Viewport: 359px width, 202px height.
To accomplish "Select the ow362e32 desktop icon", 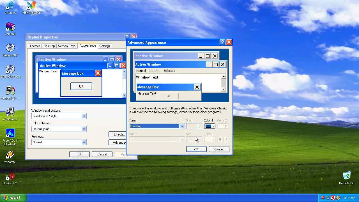I will 10,114.
